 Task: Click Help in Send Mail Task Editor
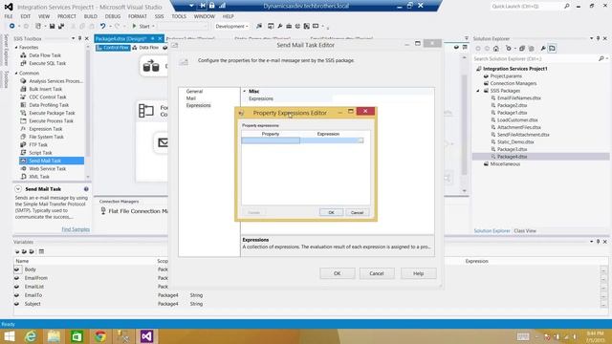pyautogui.click(x=419, y=273)
